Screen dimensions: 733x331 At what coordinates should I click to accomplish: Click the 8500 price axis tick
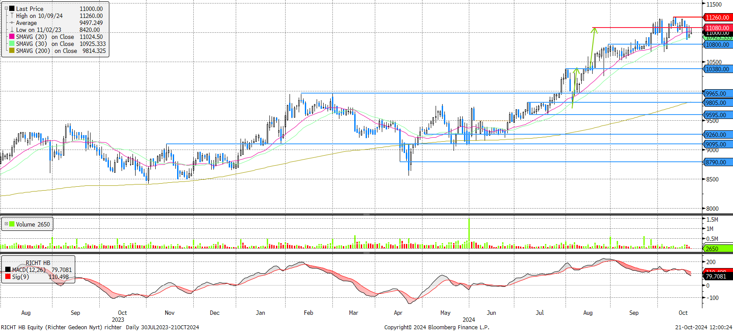tap(712, 179)
